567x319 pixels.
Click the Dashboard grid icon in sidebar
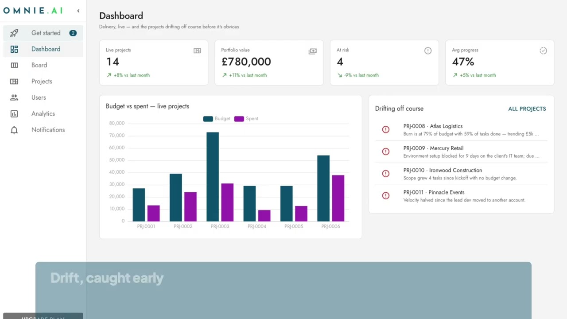click(x=14, y=49)
